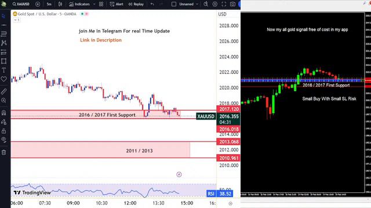371x208 pixels.
Task: Expand the arrow next to Indicators
Action: pyautogui.click(x=94, y=4)
